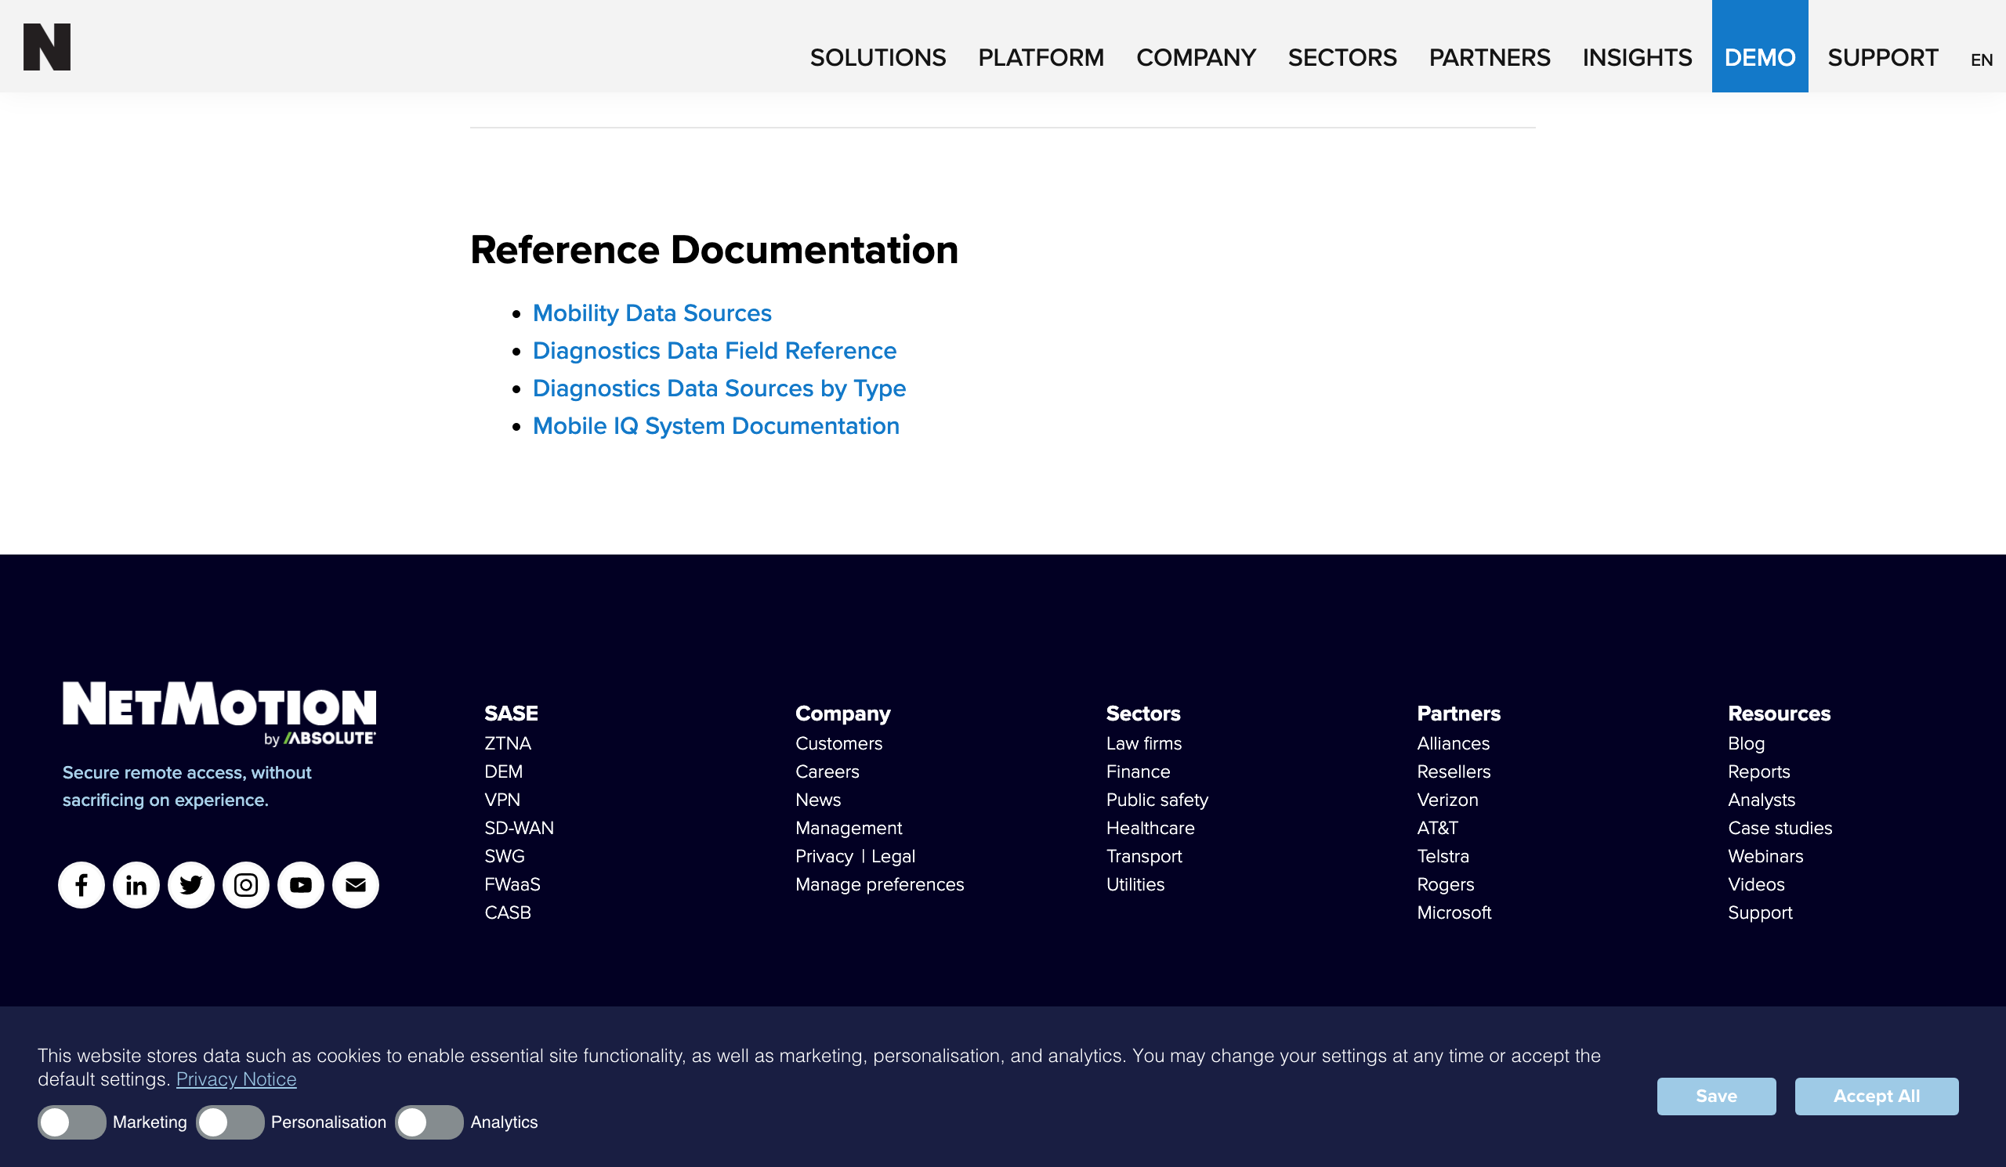This screenshot has width=2006, height=1167.
Task: Open the Public safety footer link
Action: click(x=1157, y=800)
